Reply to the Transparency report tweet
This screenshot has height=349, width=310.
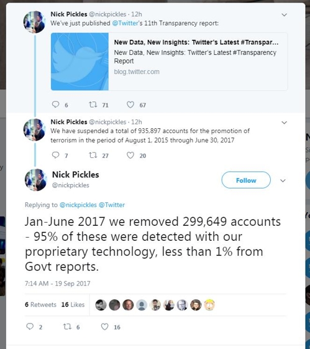pyautogui.click(x=55, y=105)
